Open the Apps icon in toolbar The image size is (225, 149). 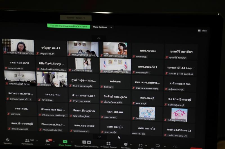[141, 145]
